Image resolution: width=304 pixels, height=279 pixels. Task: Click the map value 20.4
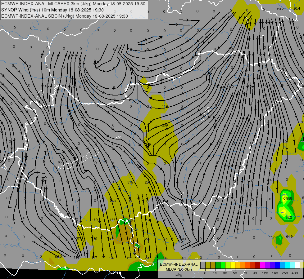(297, 8)
